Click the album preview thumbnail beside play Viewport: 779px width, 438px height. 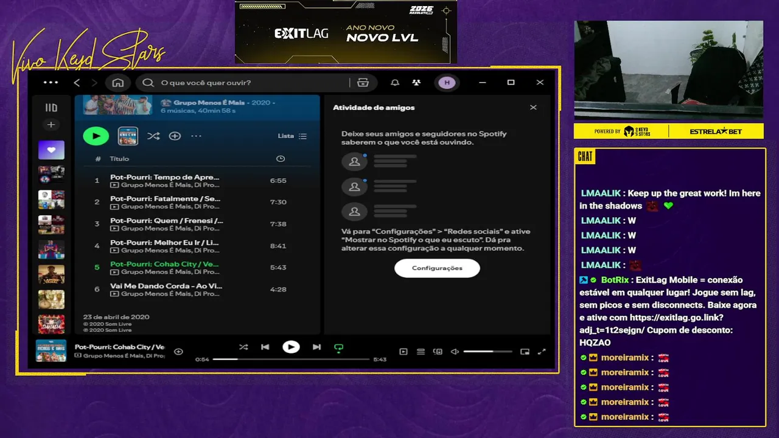click(x=128, y=136)
